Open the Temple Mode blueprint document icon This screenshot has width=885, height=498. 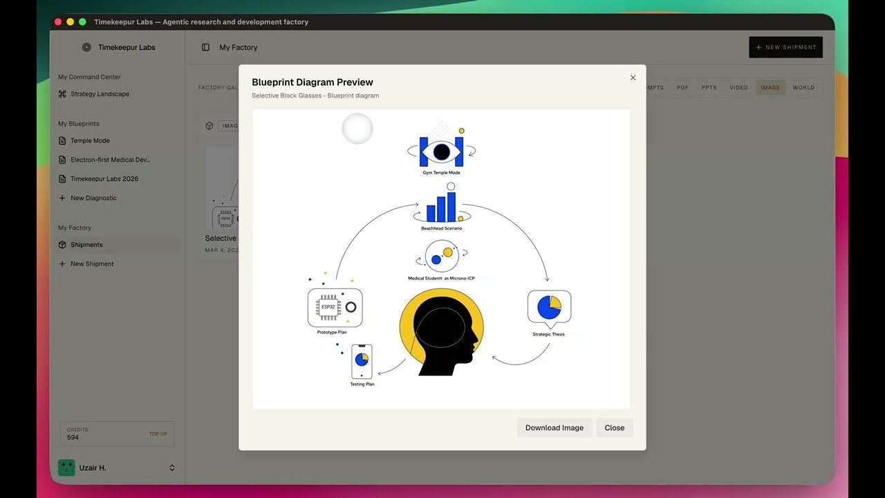(x=62, y=140)
